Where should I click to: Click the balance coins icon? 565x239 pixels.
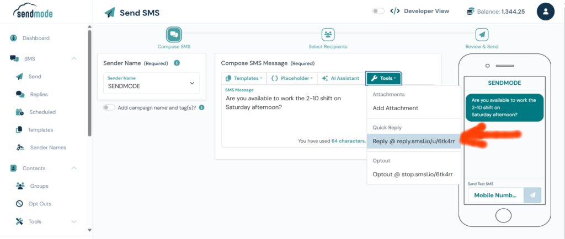pos(470,12)
